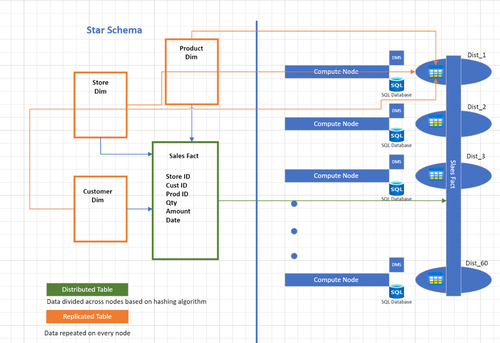Image resolution: width=500 pixels, height=343 pixels.
Task: Select the SQL Database icon near Dist_3
Action: click(397, 189)
